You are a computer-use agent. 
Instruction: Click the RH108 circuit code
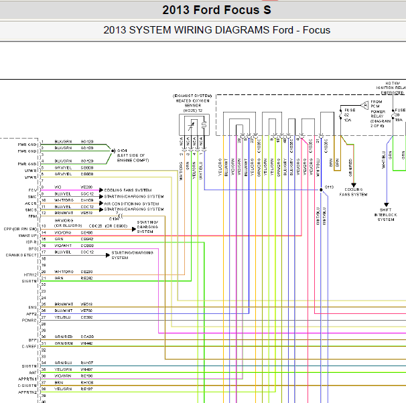86,382
